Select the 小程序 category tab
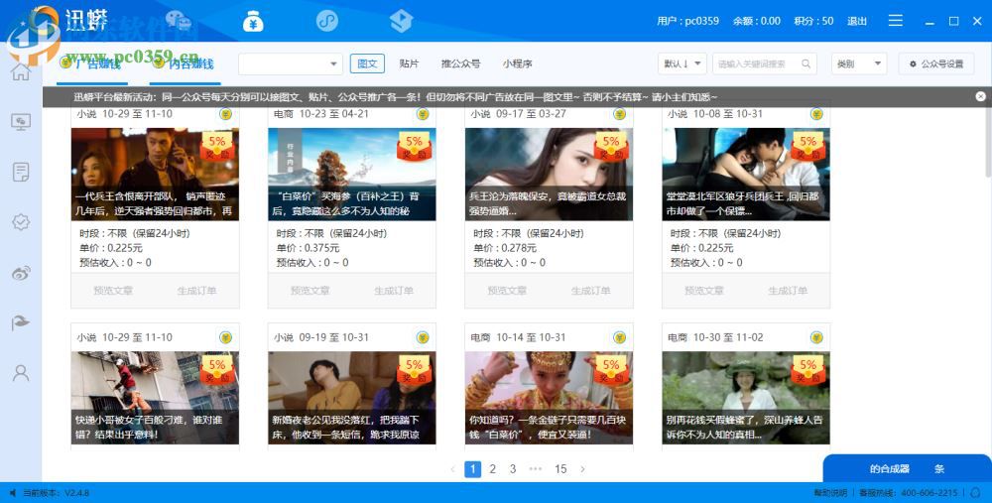Screen dimensions: 992x503 coord(518,63)
